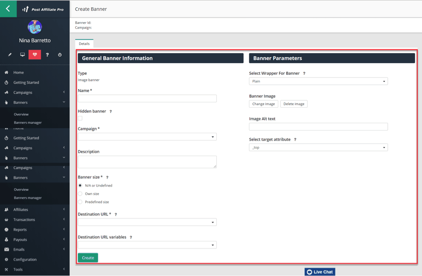The image size is (422, 276).
Task: Switch to the Details tab
Action: tap(84, 44)
